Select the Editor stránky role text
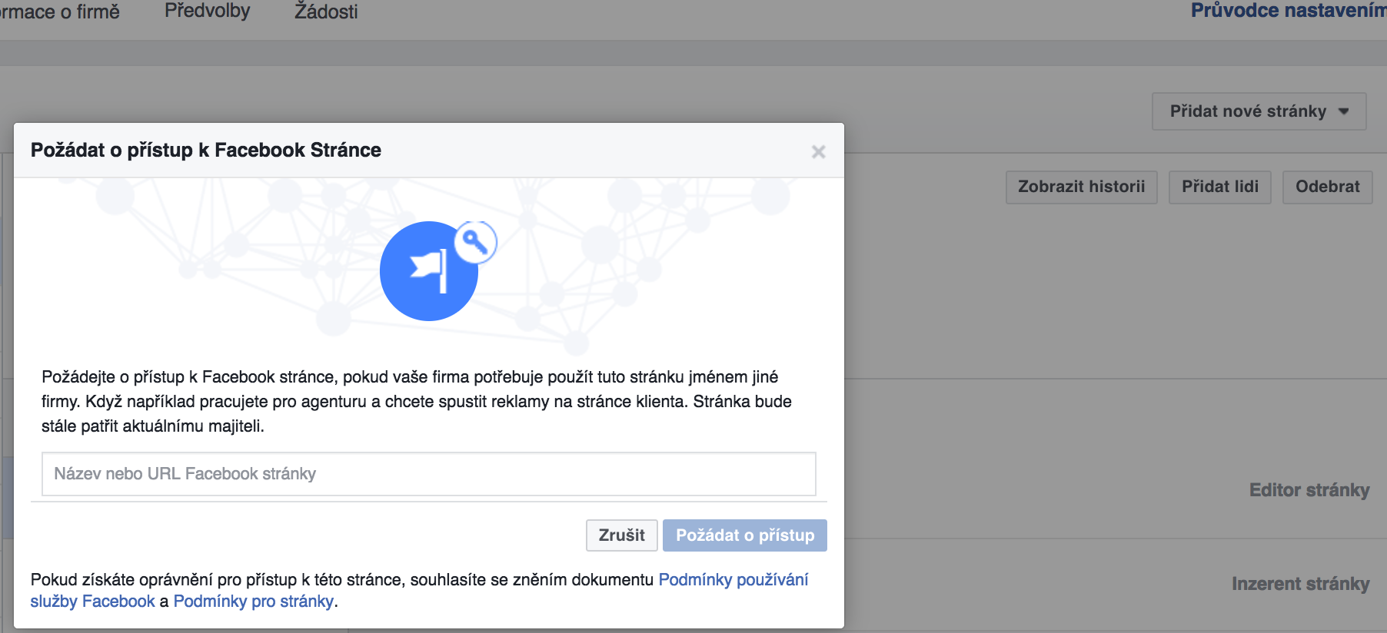The height and width of the screenshot is (633, 1387). point(1309,490)
